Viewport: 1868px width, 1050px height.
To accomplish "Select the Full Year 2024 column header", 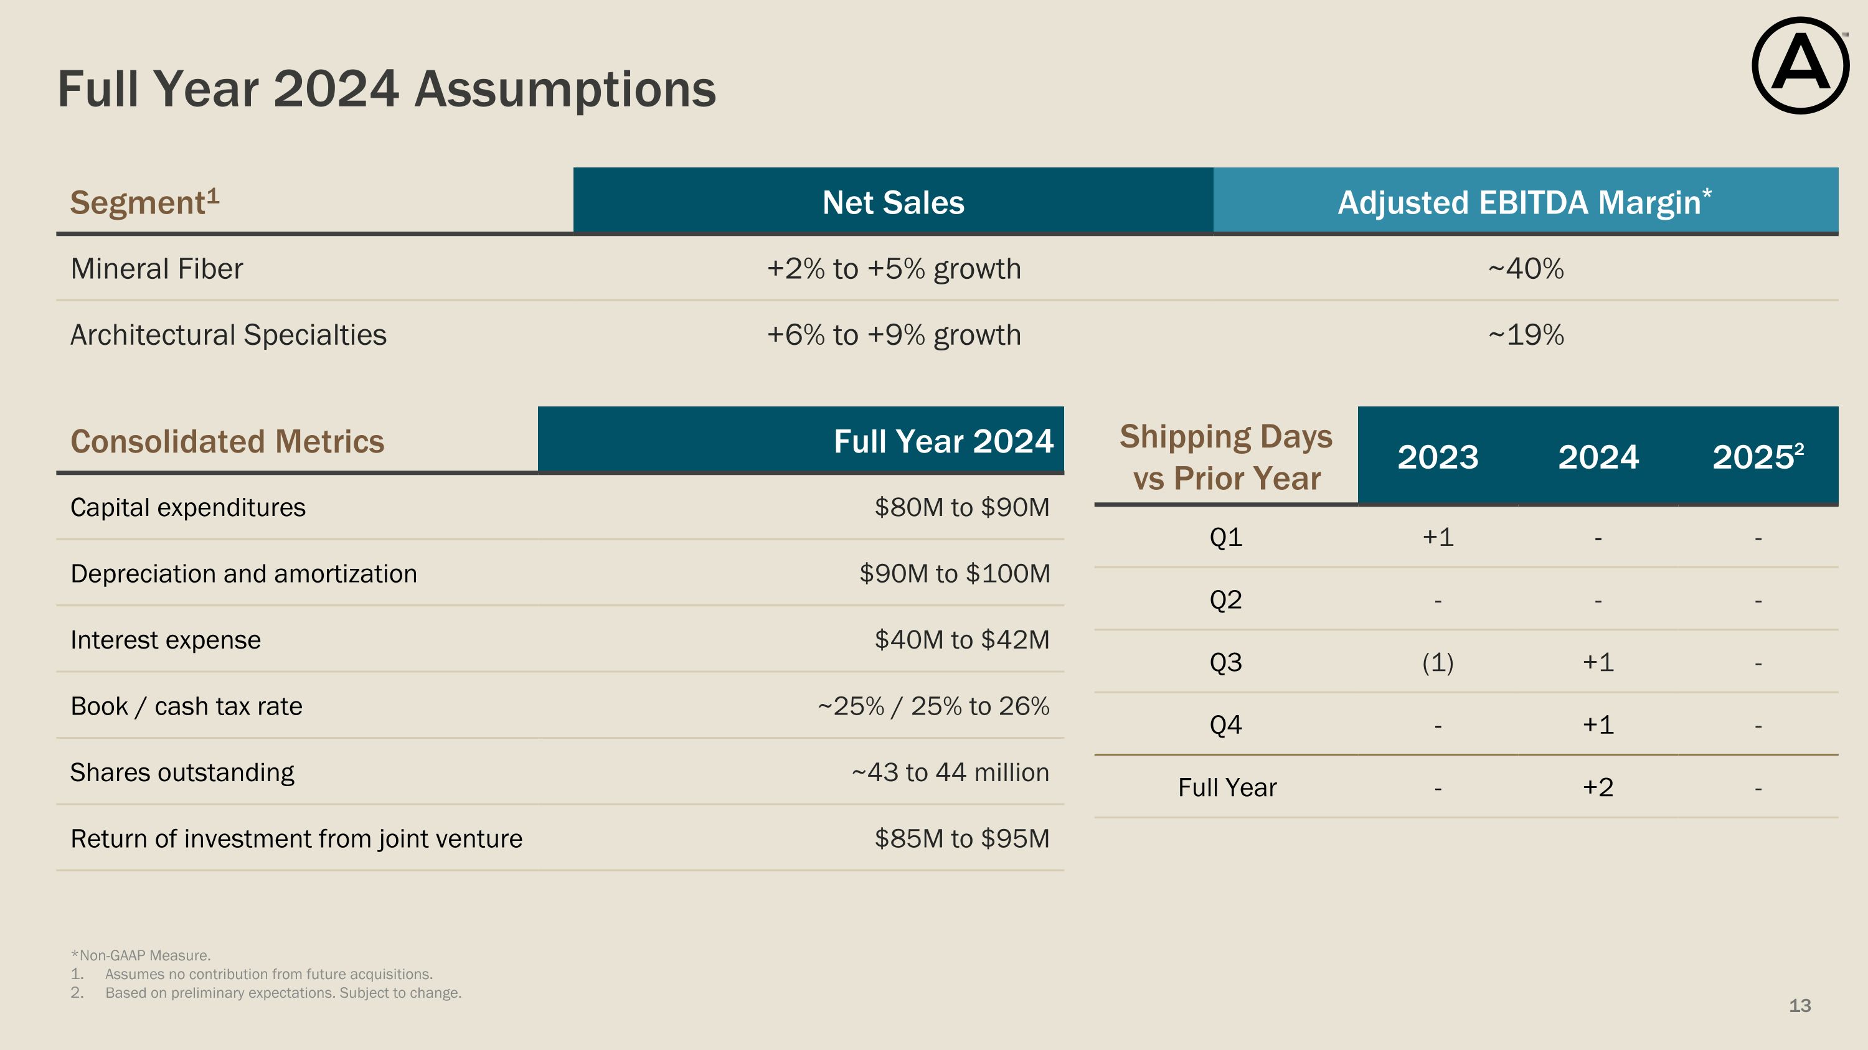I will point(943,441).
